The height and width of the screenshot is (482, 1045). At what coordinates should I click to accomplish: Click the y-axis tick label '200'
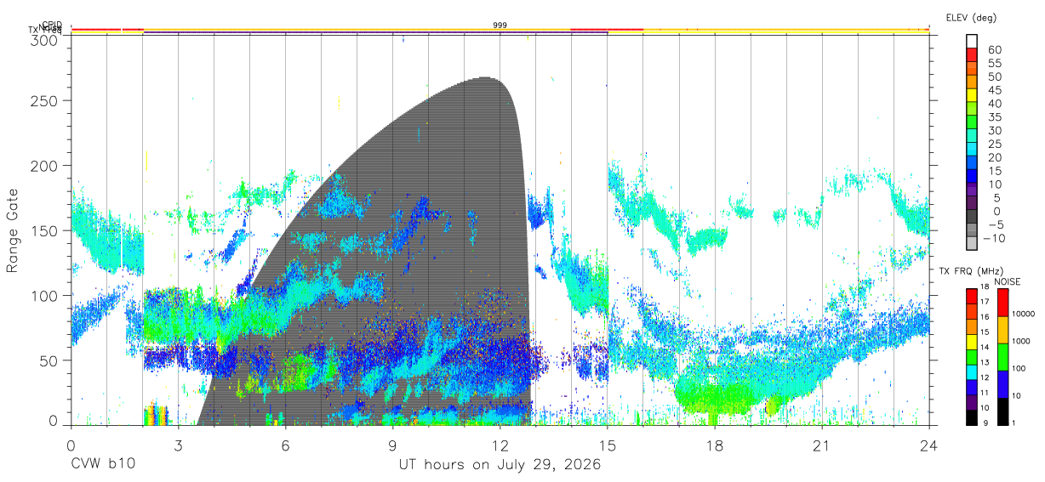click(45, 165)
